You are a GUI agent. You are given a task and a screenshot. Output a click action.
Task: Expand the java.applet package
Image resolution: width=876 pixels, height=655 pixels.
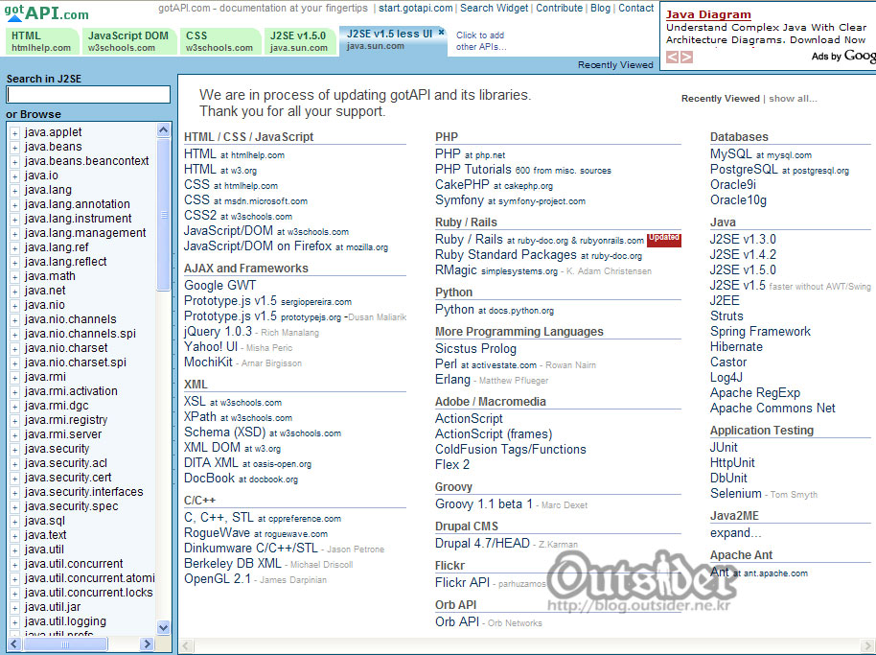pos(15,133)
